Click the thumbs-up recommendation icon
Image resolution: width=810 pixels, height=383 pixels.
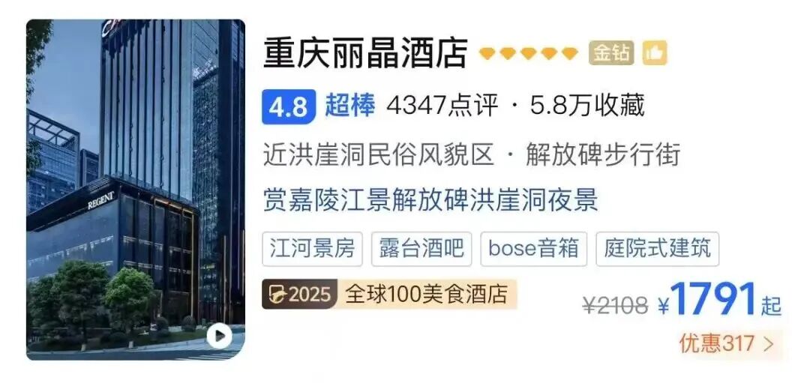tap(655, 54)
